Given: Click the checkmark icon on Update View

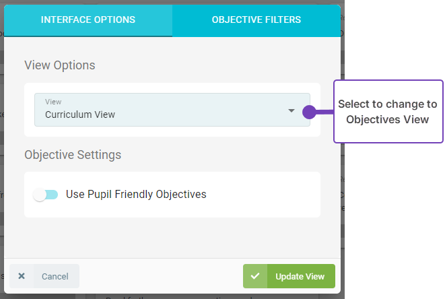Looking at the screenshot, I should (255, 276).
